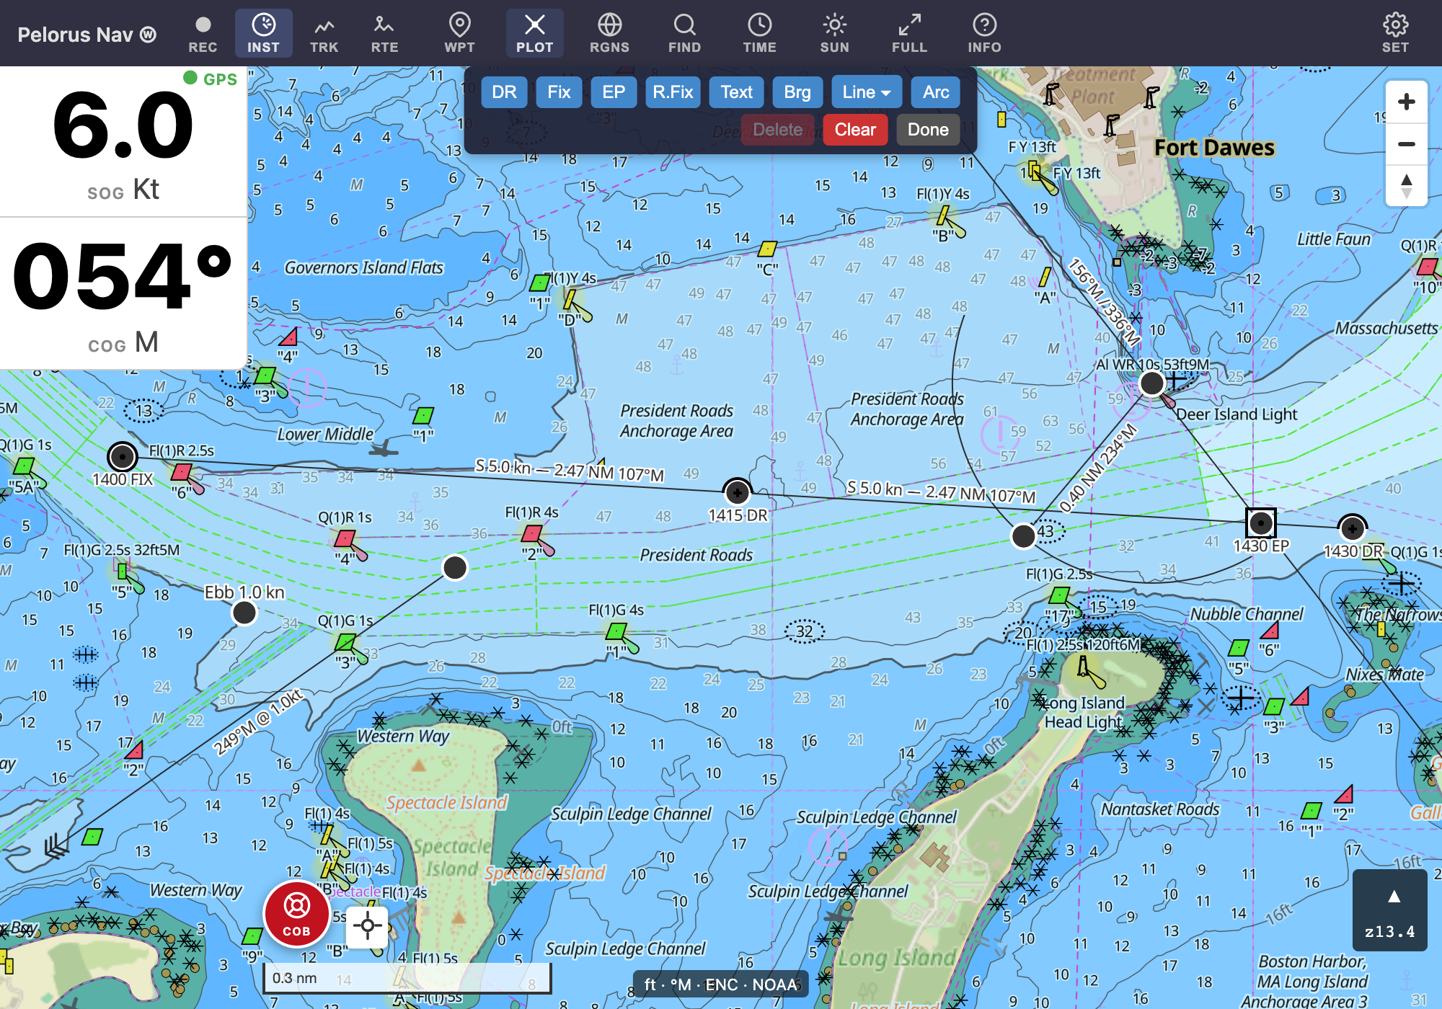Open the SET settings gear
The height and width of the screenshot is (1009, 1442).
click(x=1395, y=34)
